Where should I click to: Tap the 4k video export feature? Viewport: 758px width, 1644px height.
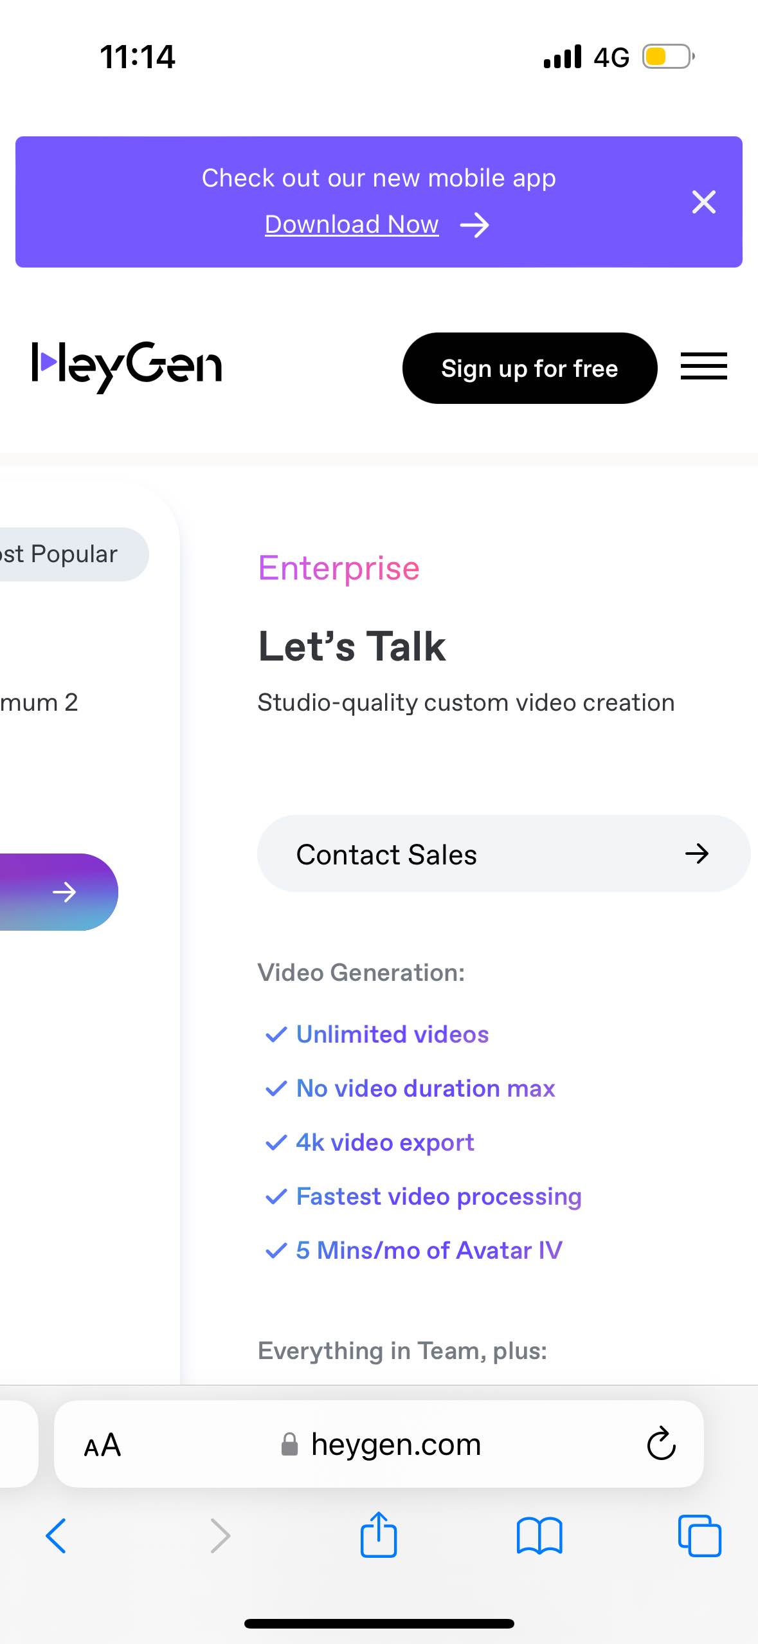pyautogui.click(x=384, y=1142)
